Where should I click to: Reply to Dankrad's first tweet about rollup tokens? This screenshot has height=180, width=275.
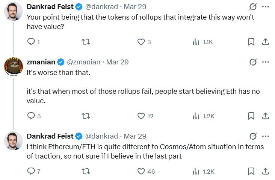point(31,42)
